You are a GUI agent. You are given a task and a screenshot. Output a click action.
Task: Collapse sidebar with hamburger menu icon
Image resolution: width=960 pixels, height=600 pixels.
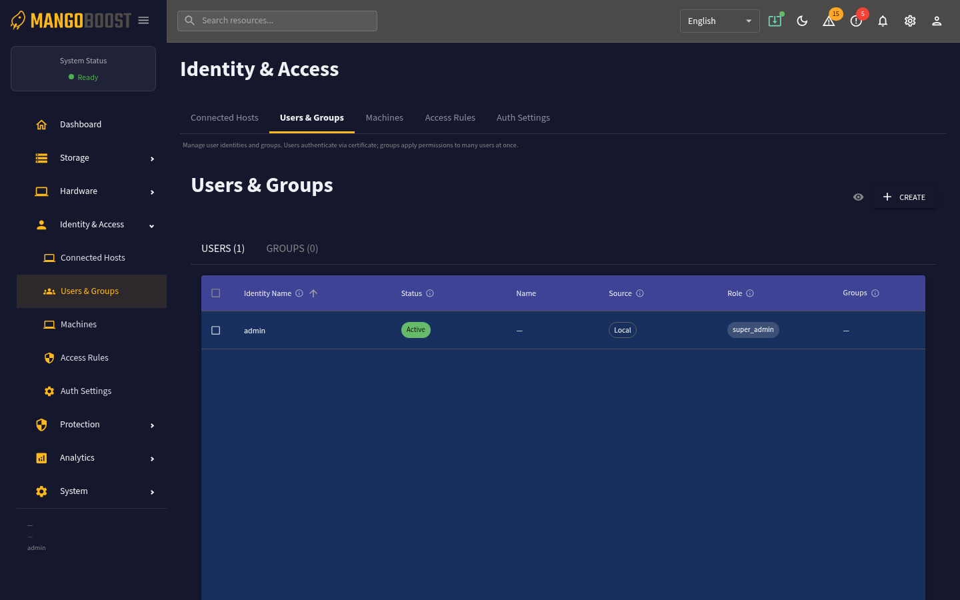coord(143,21)
